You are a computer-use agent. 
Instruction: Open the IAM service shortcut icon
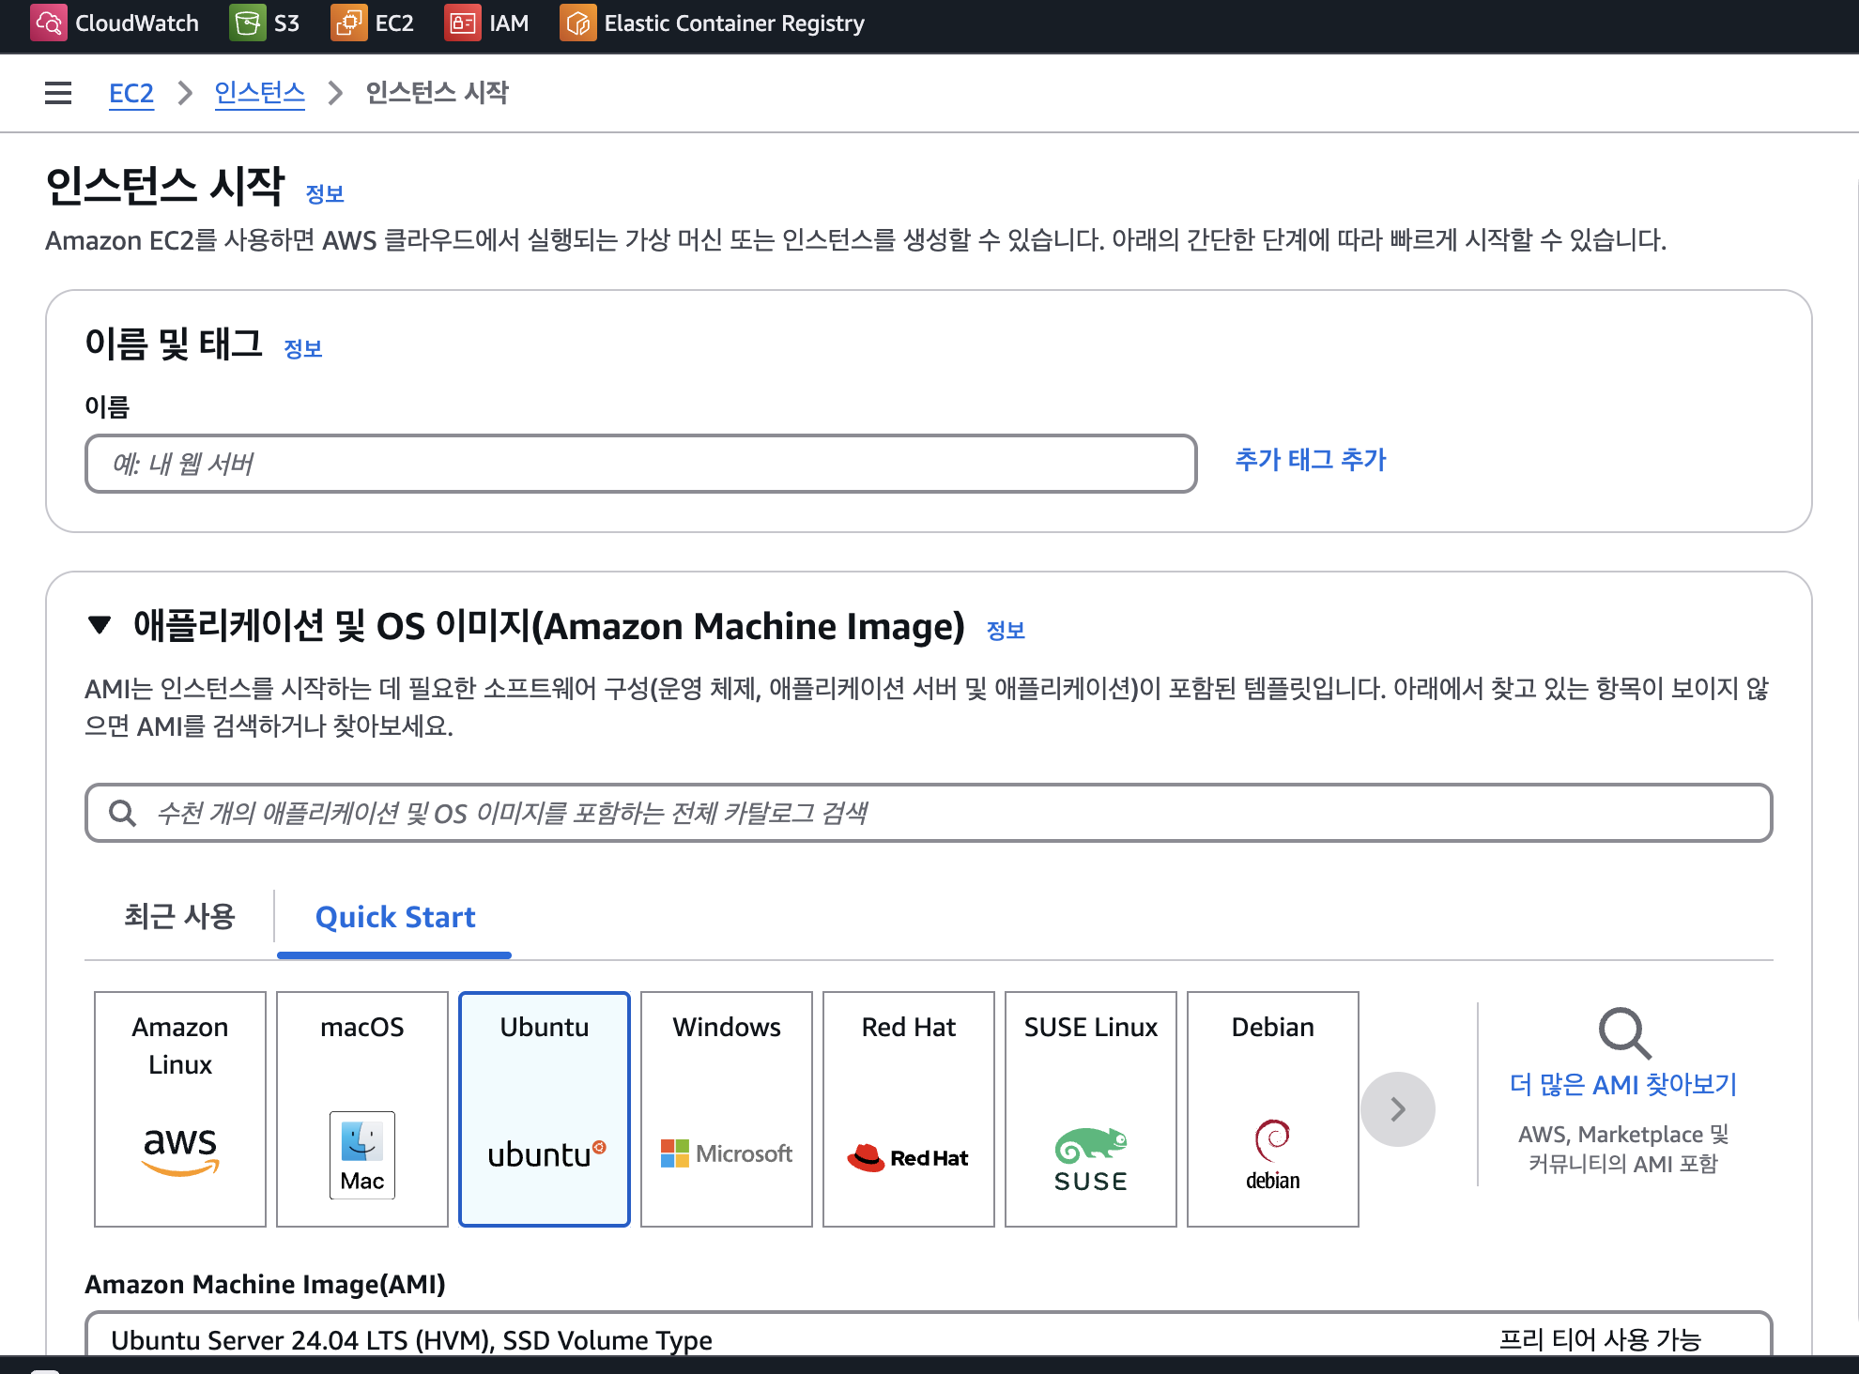(463, 23)
